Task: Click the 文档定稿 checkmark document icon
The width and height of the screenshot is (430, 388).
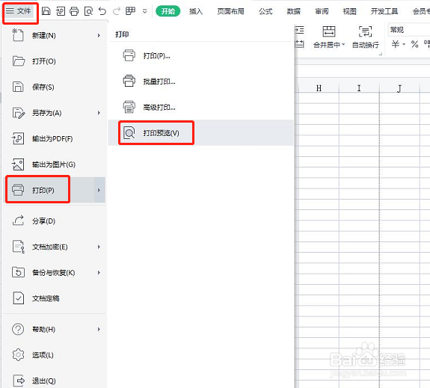Action: [19, 298]
